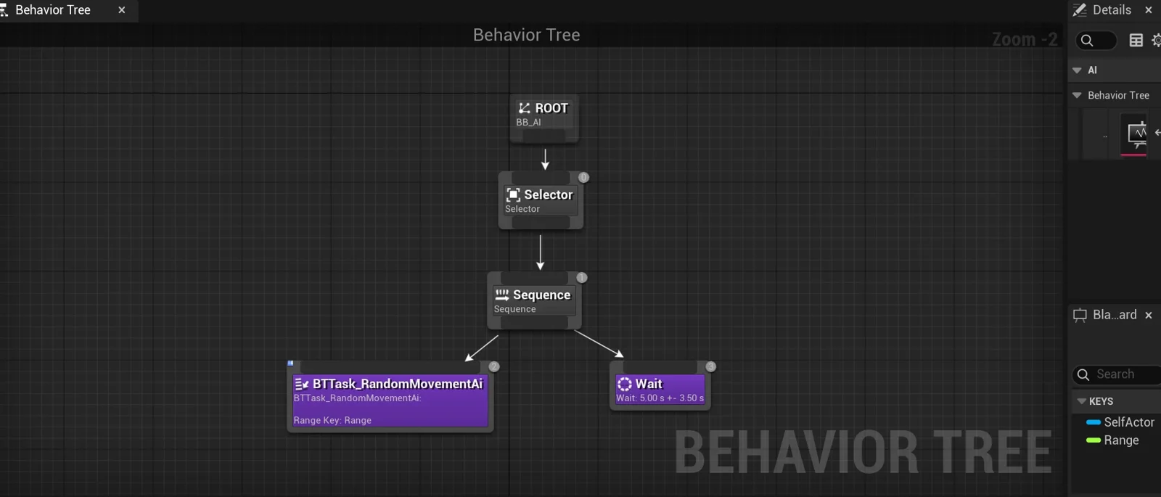Select the Selector node title
Image resolution: width=1161 pixels, height=497 pixels.
pos(549,194)
